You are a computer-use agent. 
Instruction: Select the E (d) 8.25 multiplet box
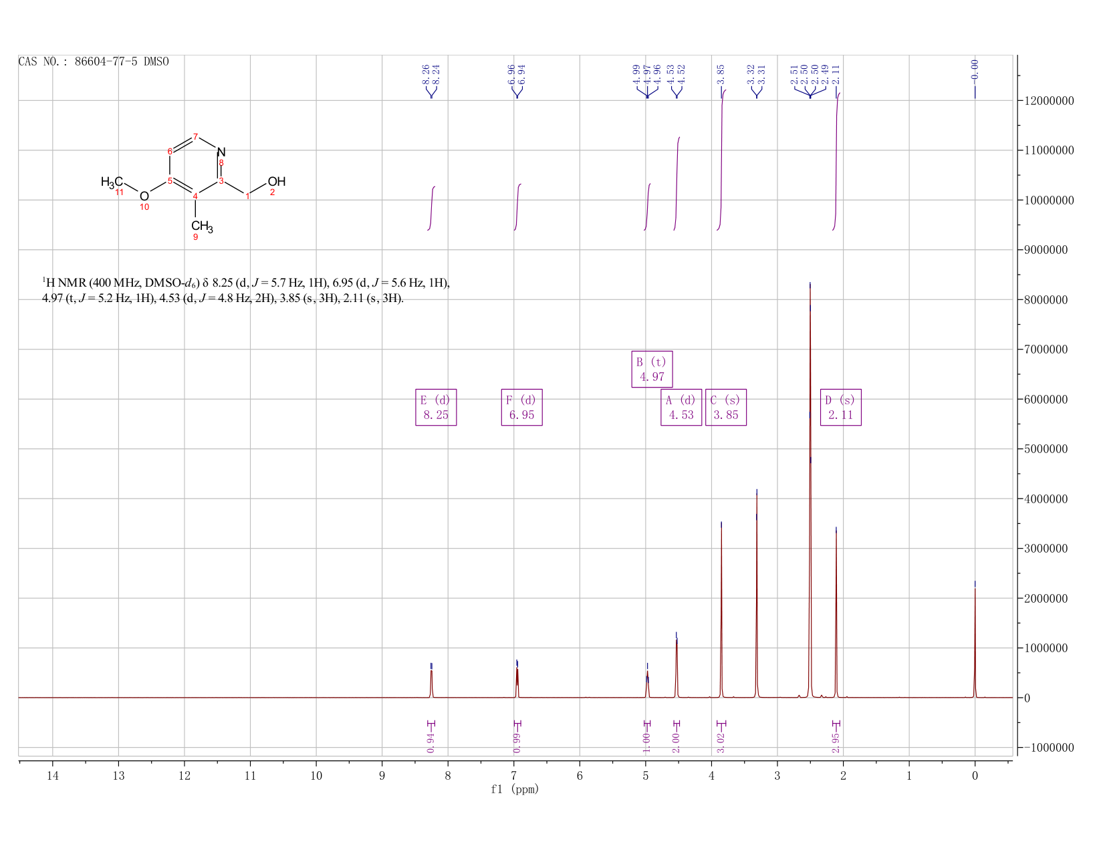(x=436, y=408)
